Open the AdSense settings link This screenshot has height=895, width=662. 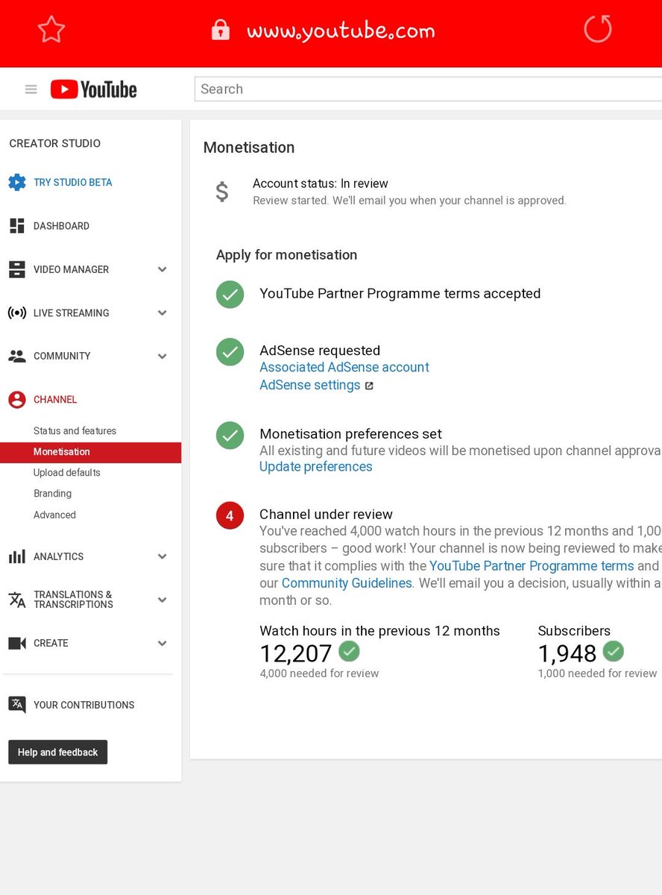[310, 386]
